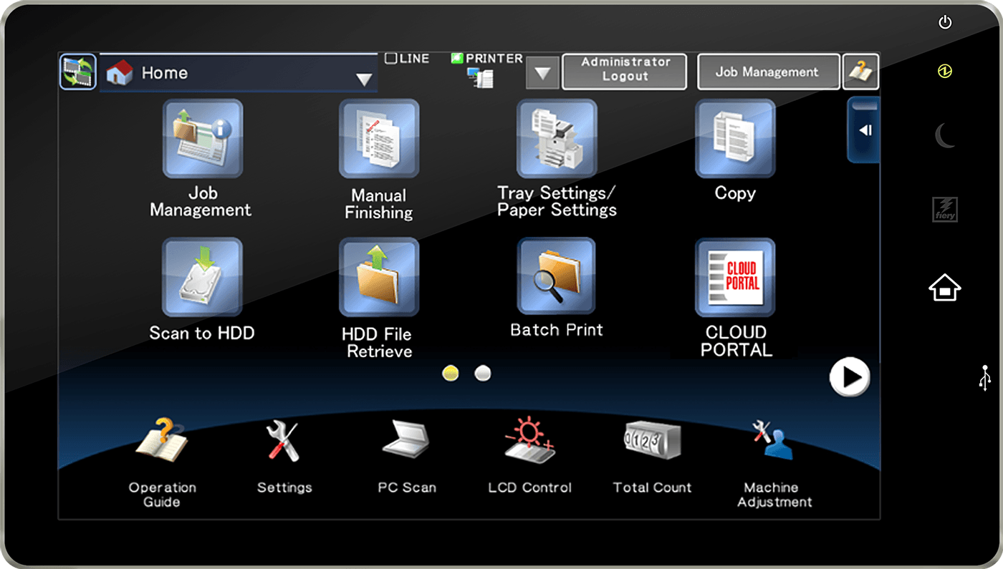Go to next page with the arrow button
Viewport: 1003px width, 569px height.
point(850,376)
